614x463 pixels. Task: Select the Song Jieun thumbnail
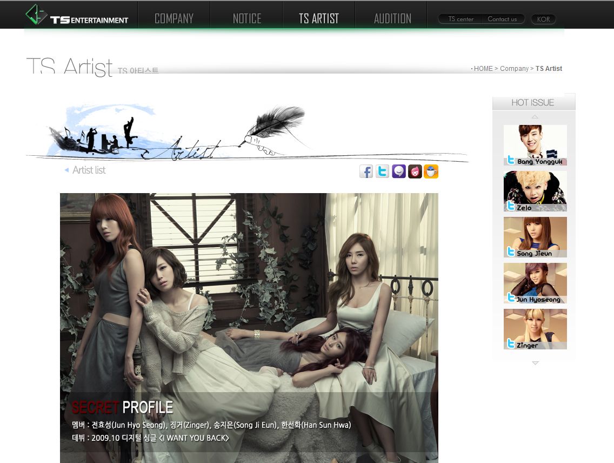pyautogui.click(x=535, y=236)
